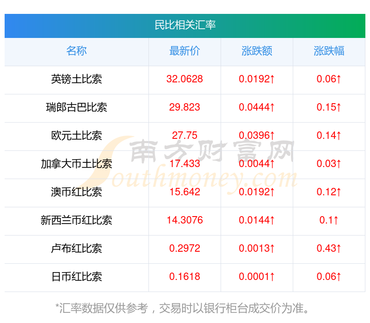Screen dimensions: 370x323
Task: Select the price 0.2972
Action: [x=185, y=248]
